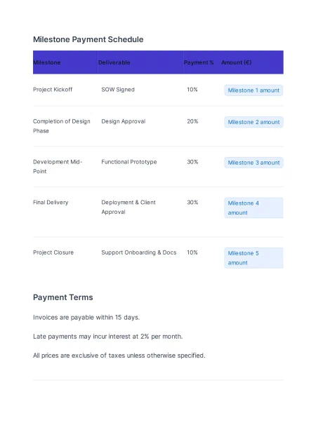This screenshot has height=446, width=316.
Task: Select the Deliverable column header
Action: (114, 62)
